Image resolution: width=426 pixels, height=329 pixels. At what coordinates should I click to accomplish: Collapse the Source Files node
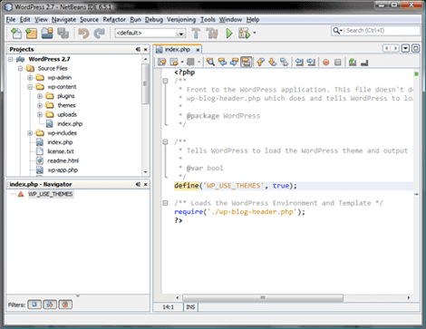[20, 69]
